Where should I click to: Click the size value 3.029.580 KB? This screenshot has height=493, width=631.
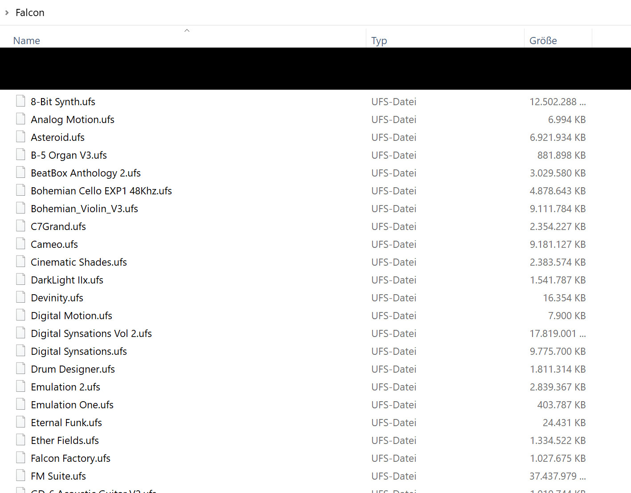click(x=558, y=173)
